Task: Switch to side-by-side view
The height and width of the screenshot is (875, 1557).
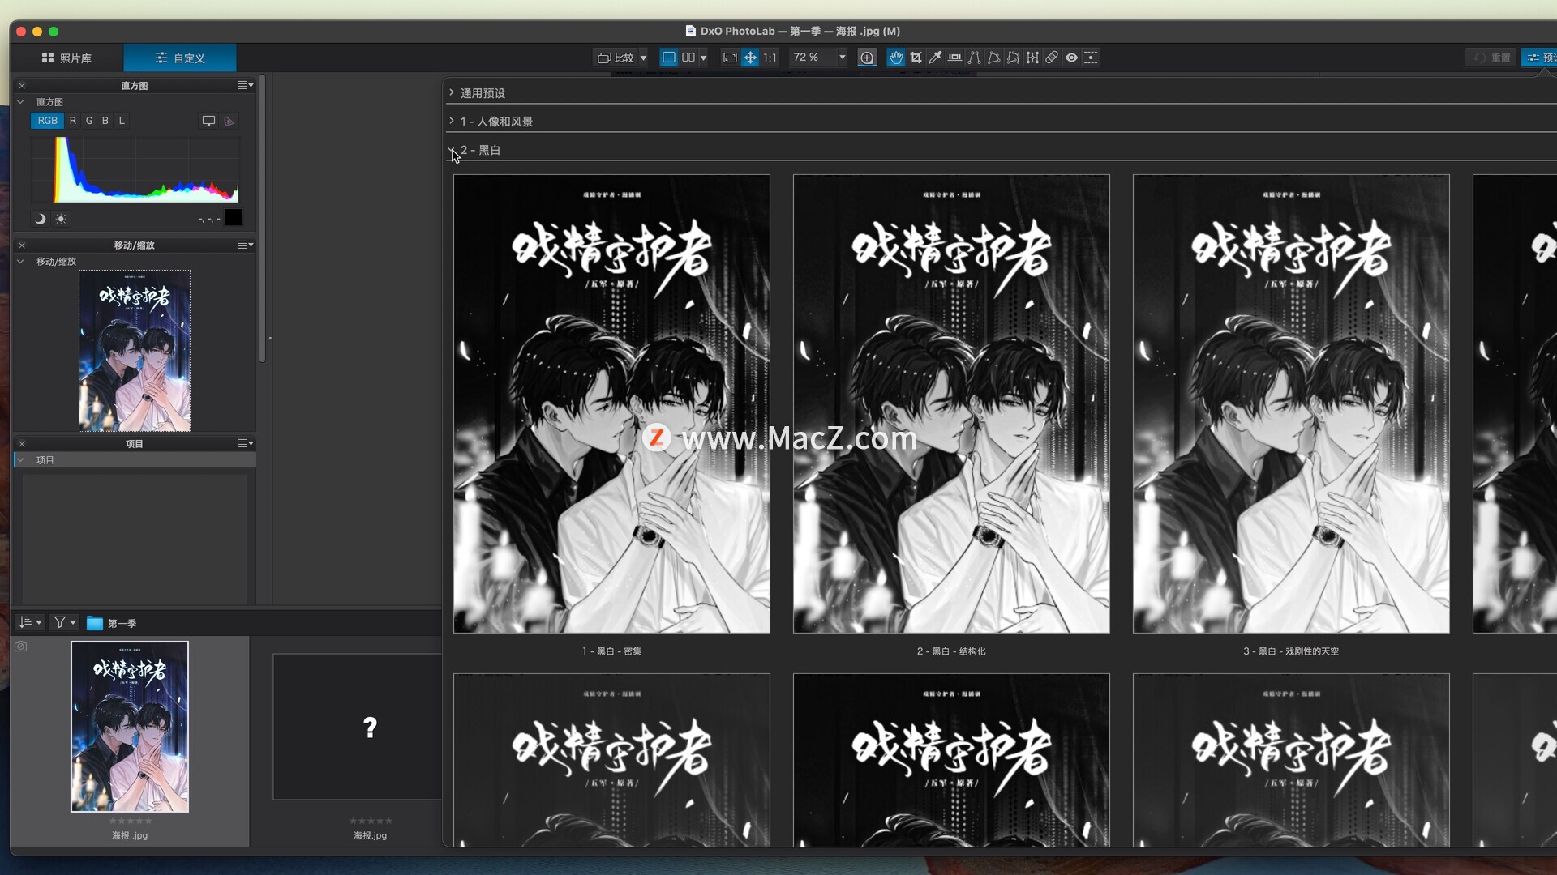Action: tap(688, 58)
